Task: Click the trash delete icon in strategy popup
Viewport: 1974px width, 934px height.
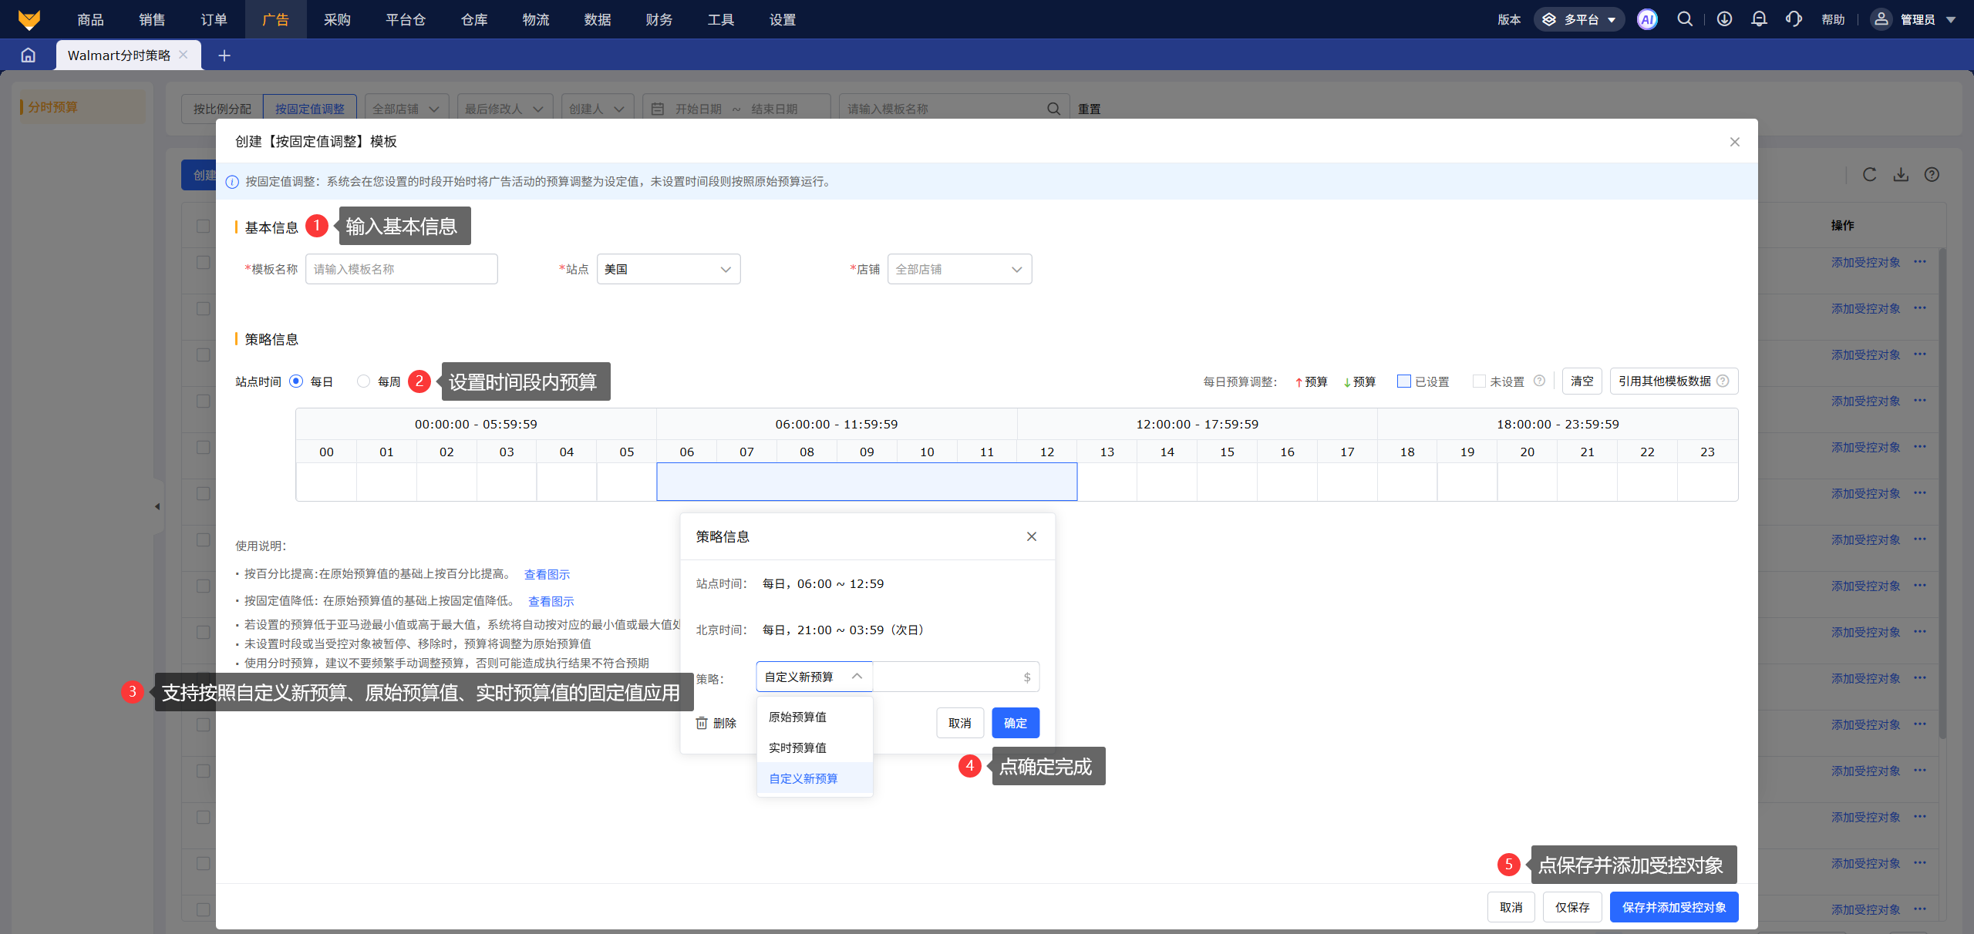Action: click(x=702, y=723)
